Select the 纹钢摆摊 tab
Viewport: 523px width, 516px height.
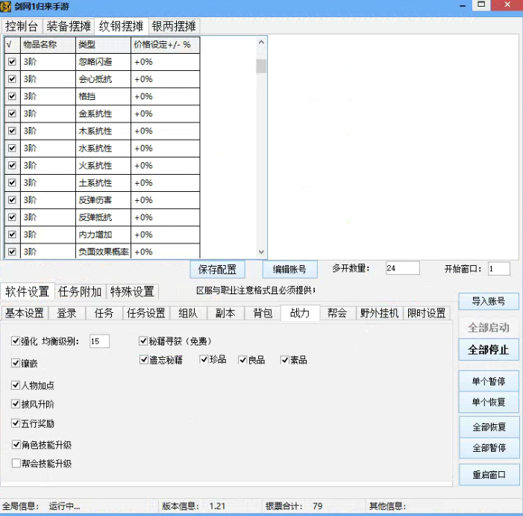coord(121,26)
